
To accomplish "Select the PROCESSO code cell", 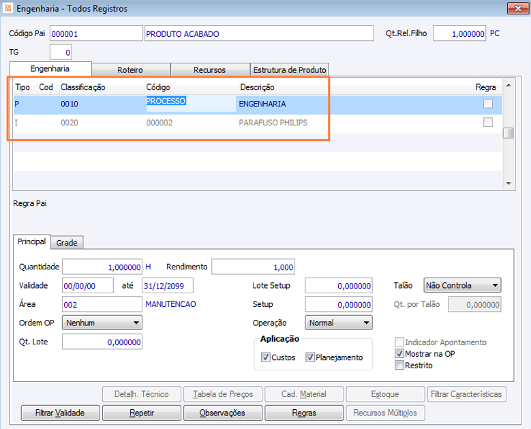I will tap(191, 104).
